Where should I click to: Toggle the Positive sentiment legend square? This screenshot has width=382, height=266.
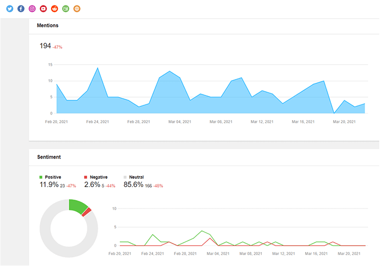tap(41, 177)
